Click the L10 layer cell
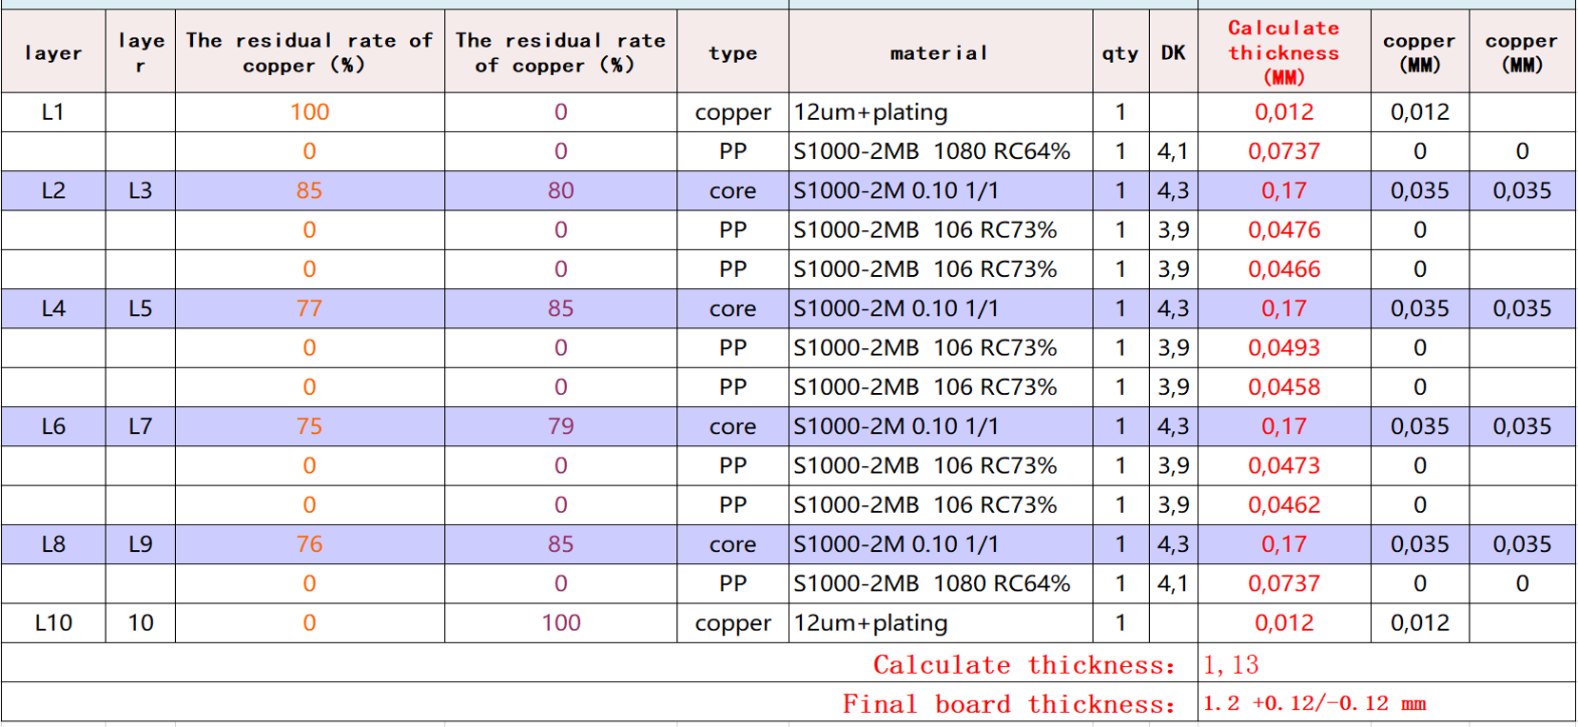The image size is (1578, 727). 53,623
